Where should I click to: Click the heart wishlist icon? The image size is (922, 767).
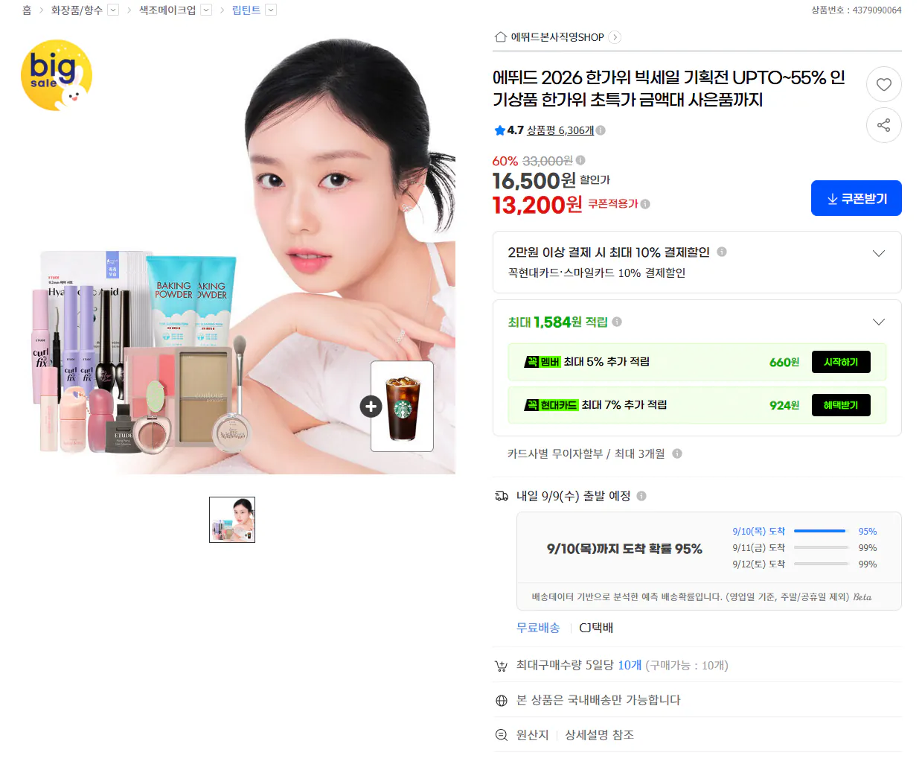tap(883, 85)
